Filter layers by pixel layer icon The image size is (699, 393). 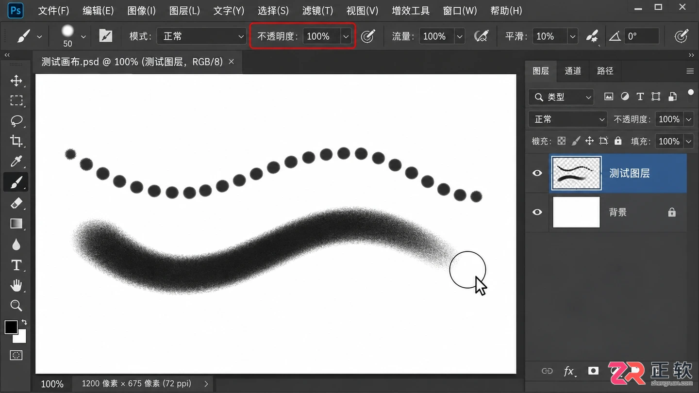609,97
